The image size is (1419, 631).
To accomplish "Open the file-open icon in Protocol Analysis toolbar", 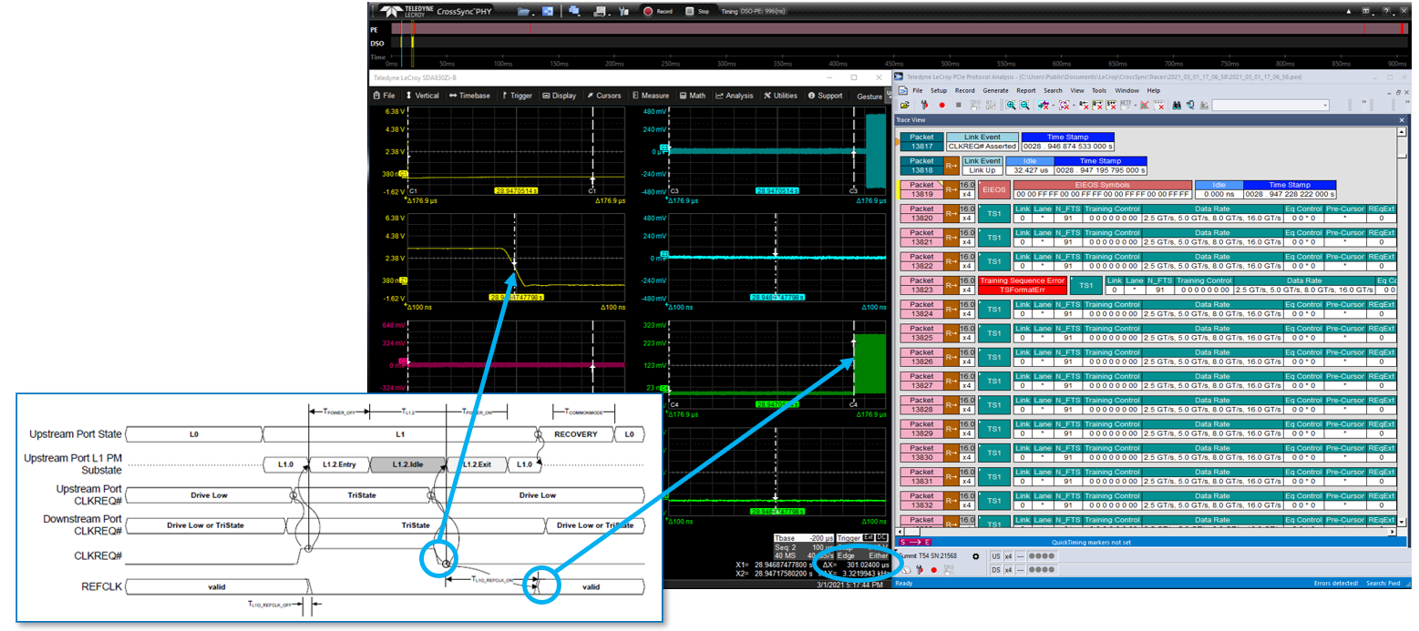I will coord(905,107).
